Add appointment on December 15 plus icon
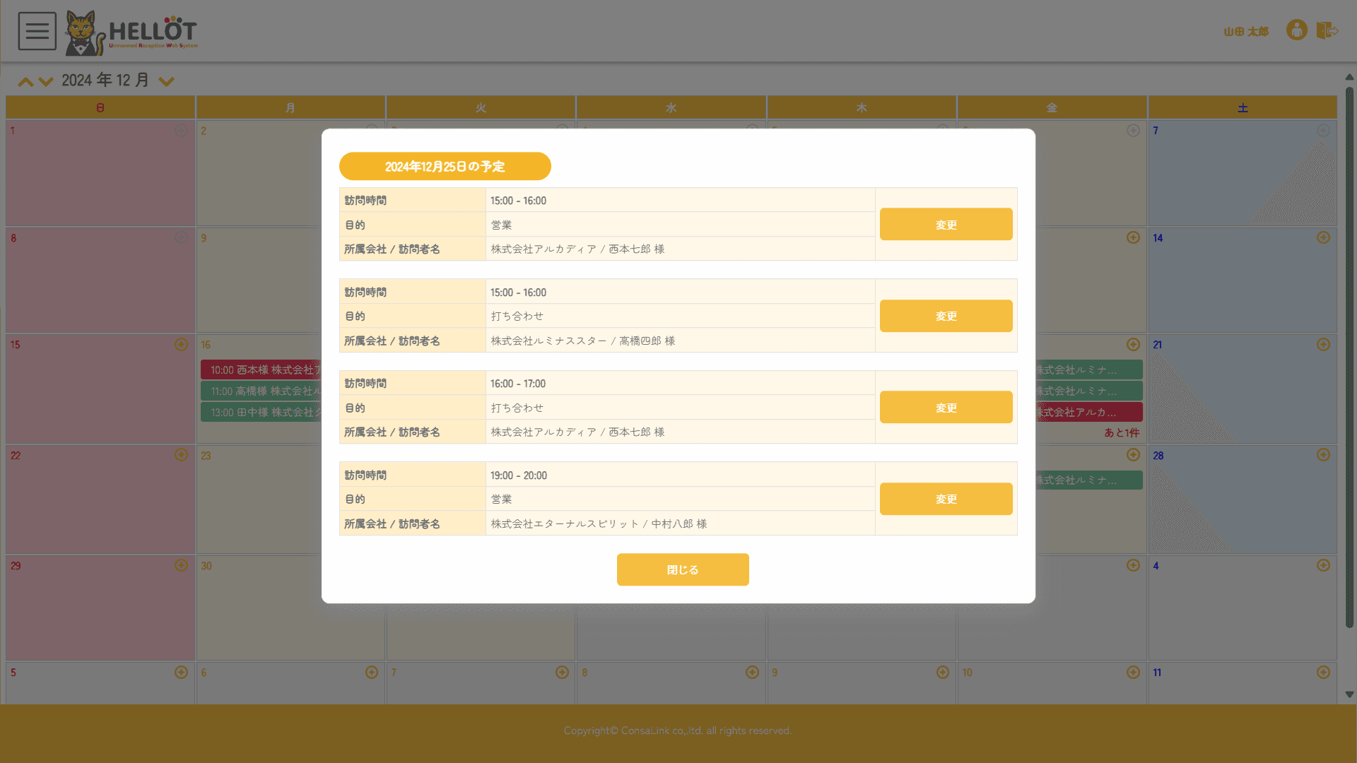 pos(181,345)
